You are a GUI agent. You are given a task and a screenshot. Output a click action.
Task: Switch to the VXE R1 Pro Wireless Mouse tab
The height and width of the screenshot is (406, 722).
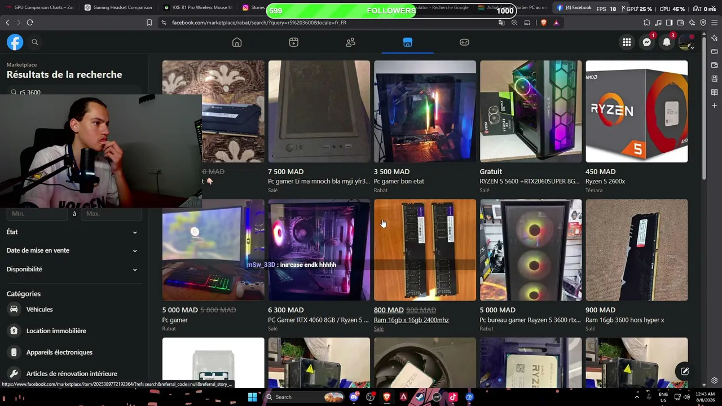tap(197, 7)
